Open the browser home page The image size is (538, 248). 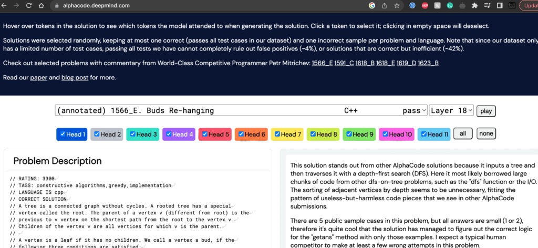(41, 5)
